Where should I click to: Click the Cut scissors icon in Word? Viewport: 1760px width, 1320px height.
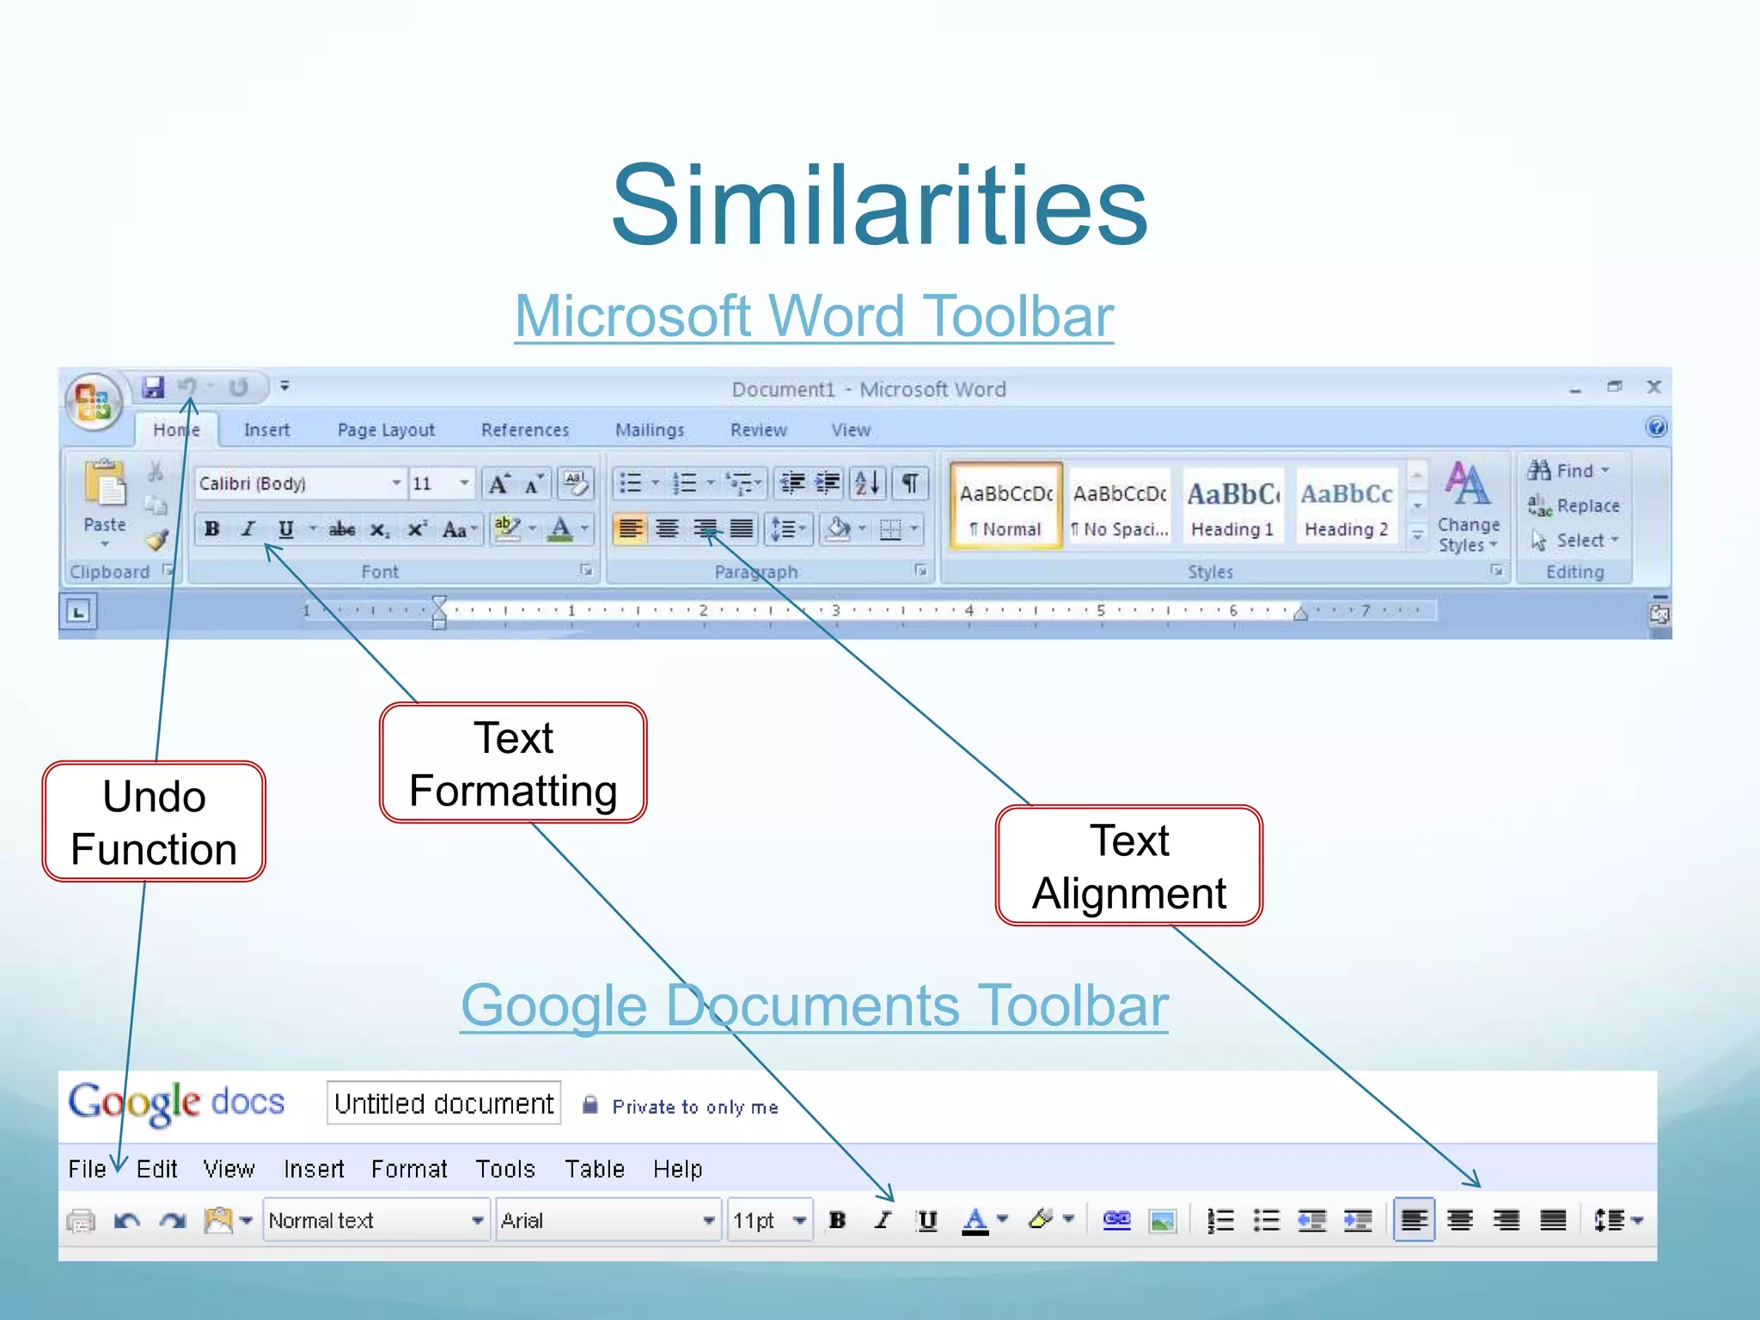click(x=156, y=471)
